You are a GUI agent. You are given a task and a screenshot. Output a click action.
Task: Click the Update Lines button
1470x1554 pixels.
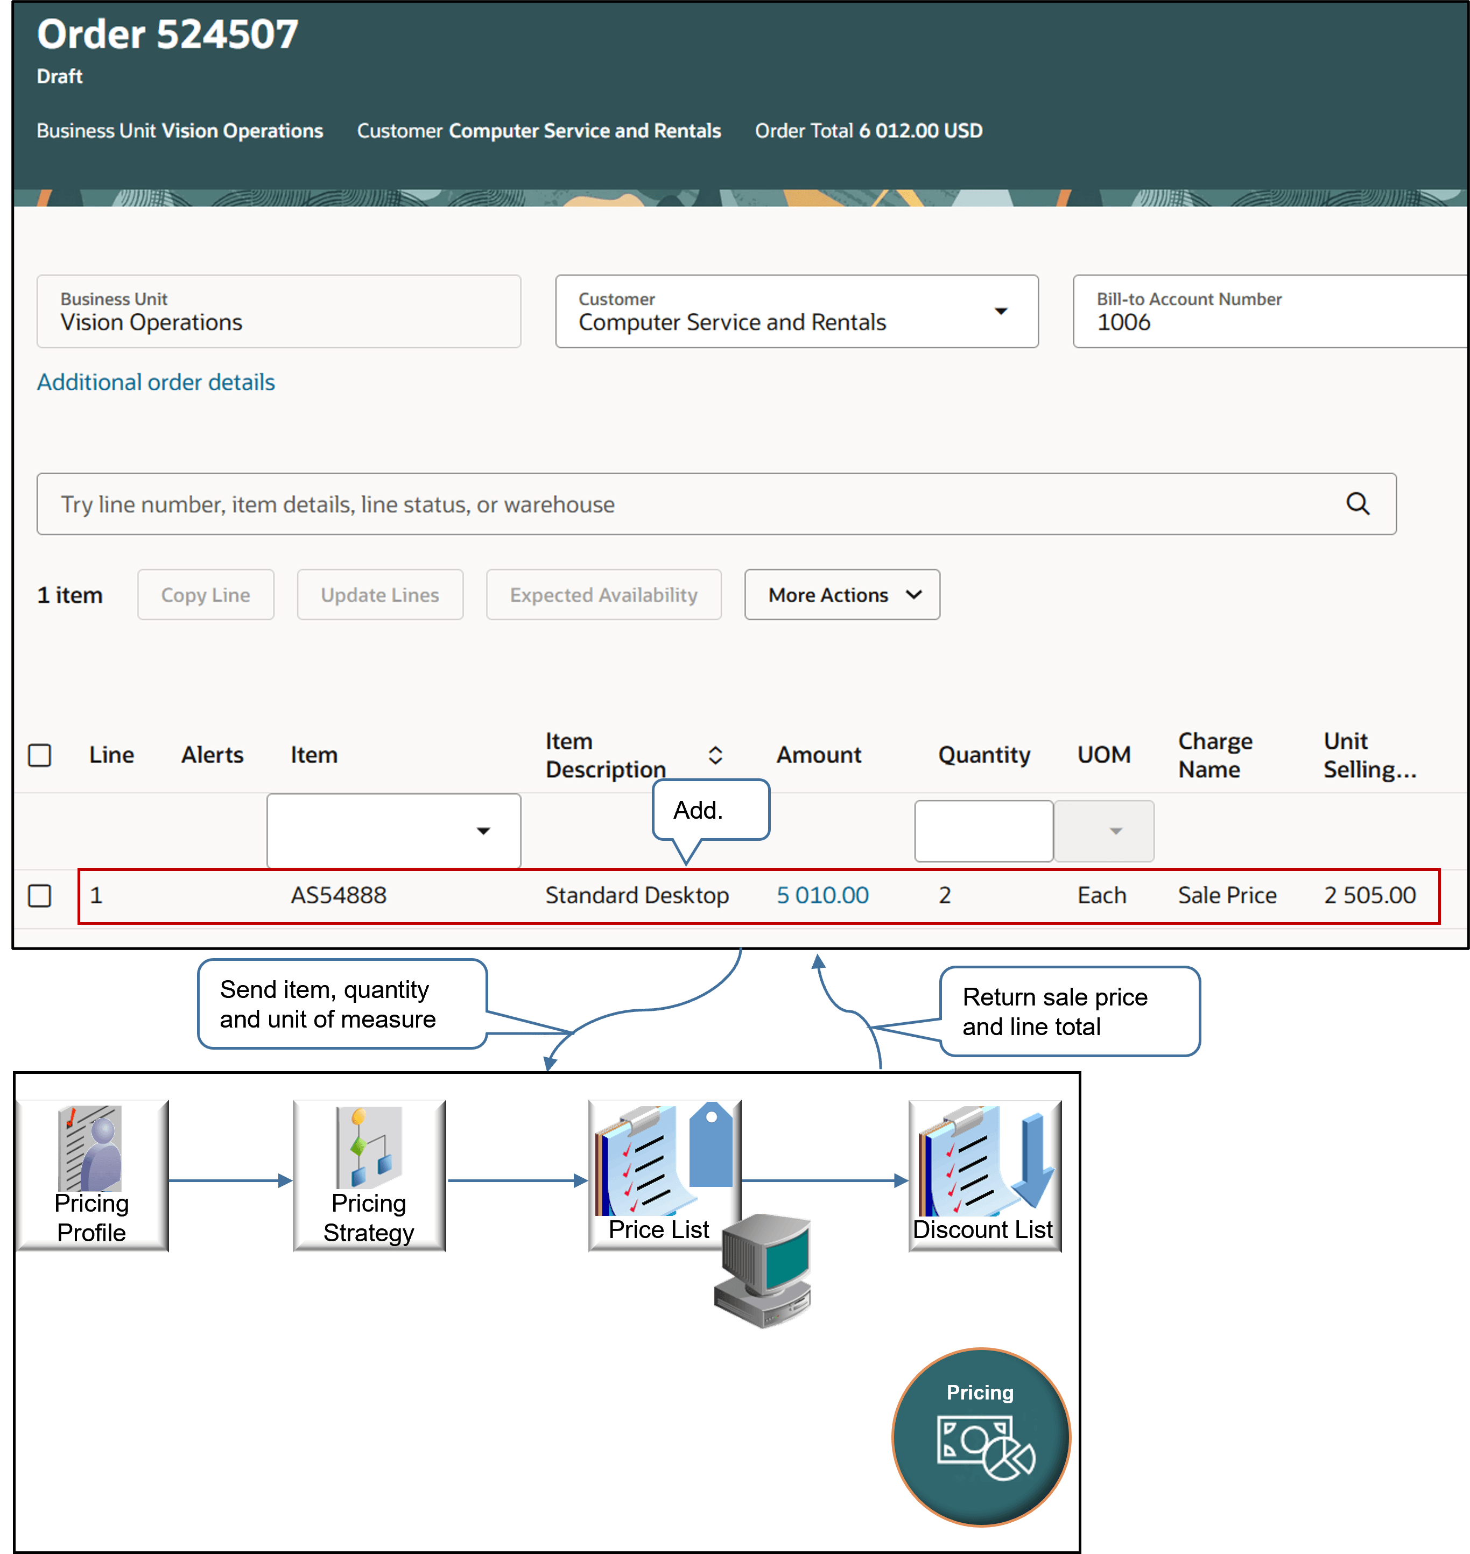coord(380,595)
